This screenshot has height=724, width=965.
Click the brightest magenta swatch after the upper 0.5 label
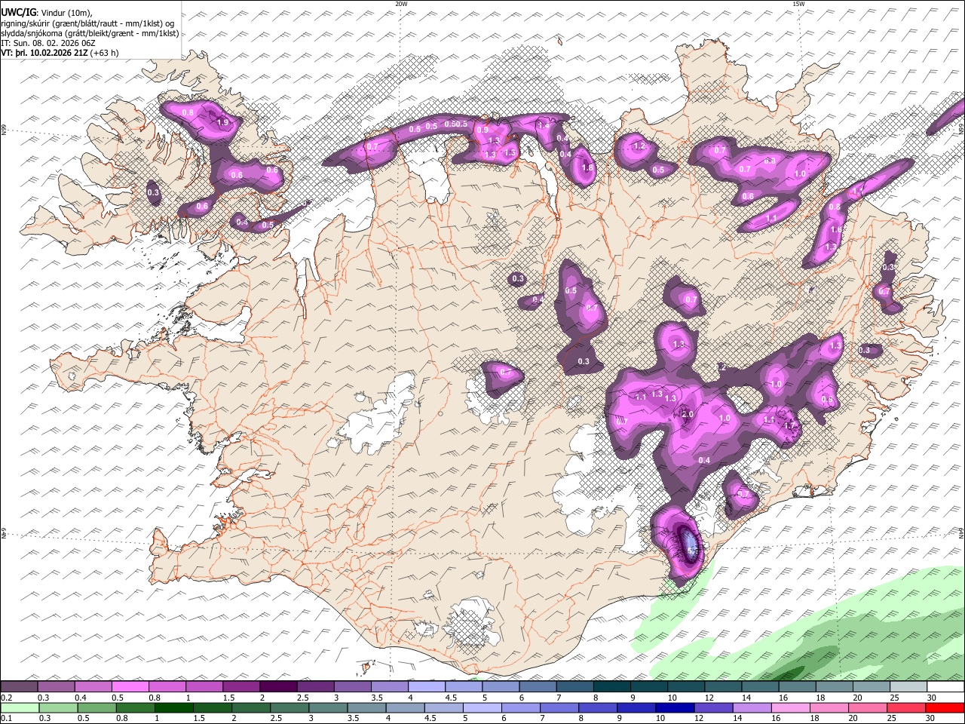tap(130, 686)
